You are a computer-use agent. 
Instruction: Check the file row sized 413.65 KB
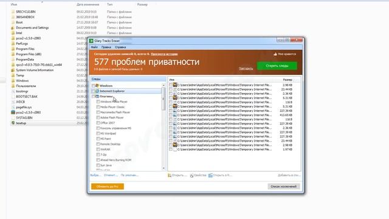coord(171,115)
